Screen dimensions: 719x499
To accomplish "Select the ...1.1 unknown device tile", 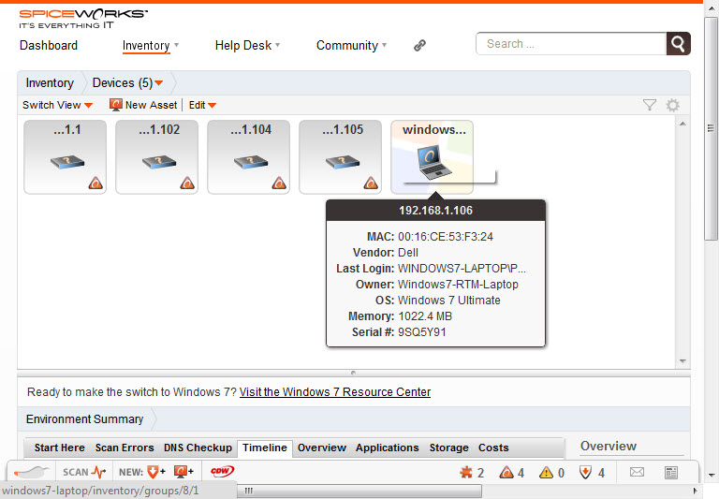I will 66,157.
